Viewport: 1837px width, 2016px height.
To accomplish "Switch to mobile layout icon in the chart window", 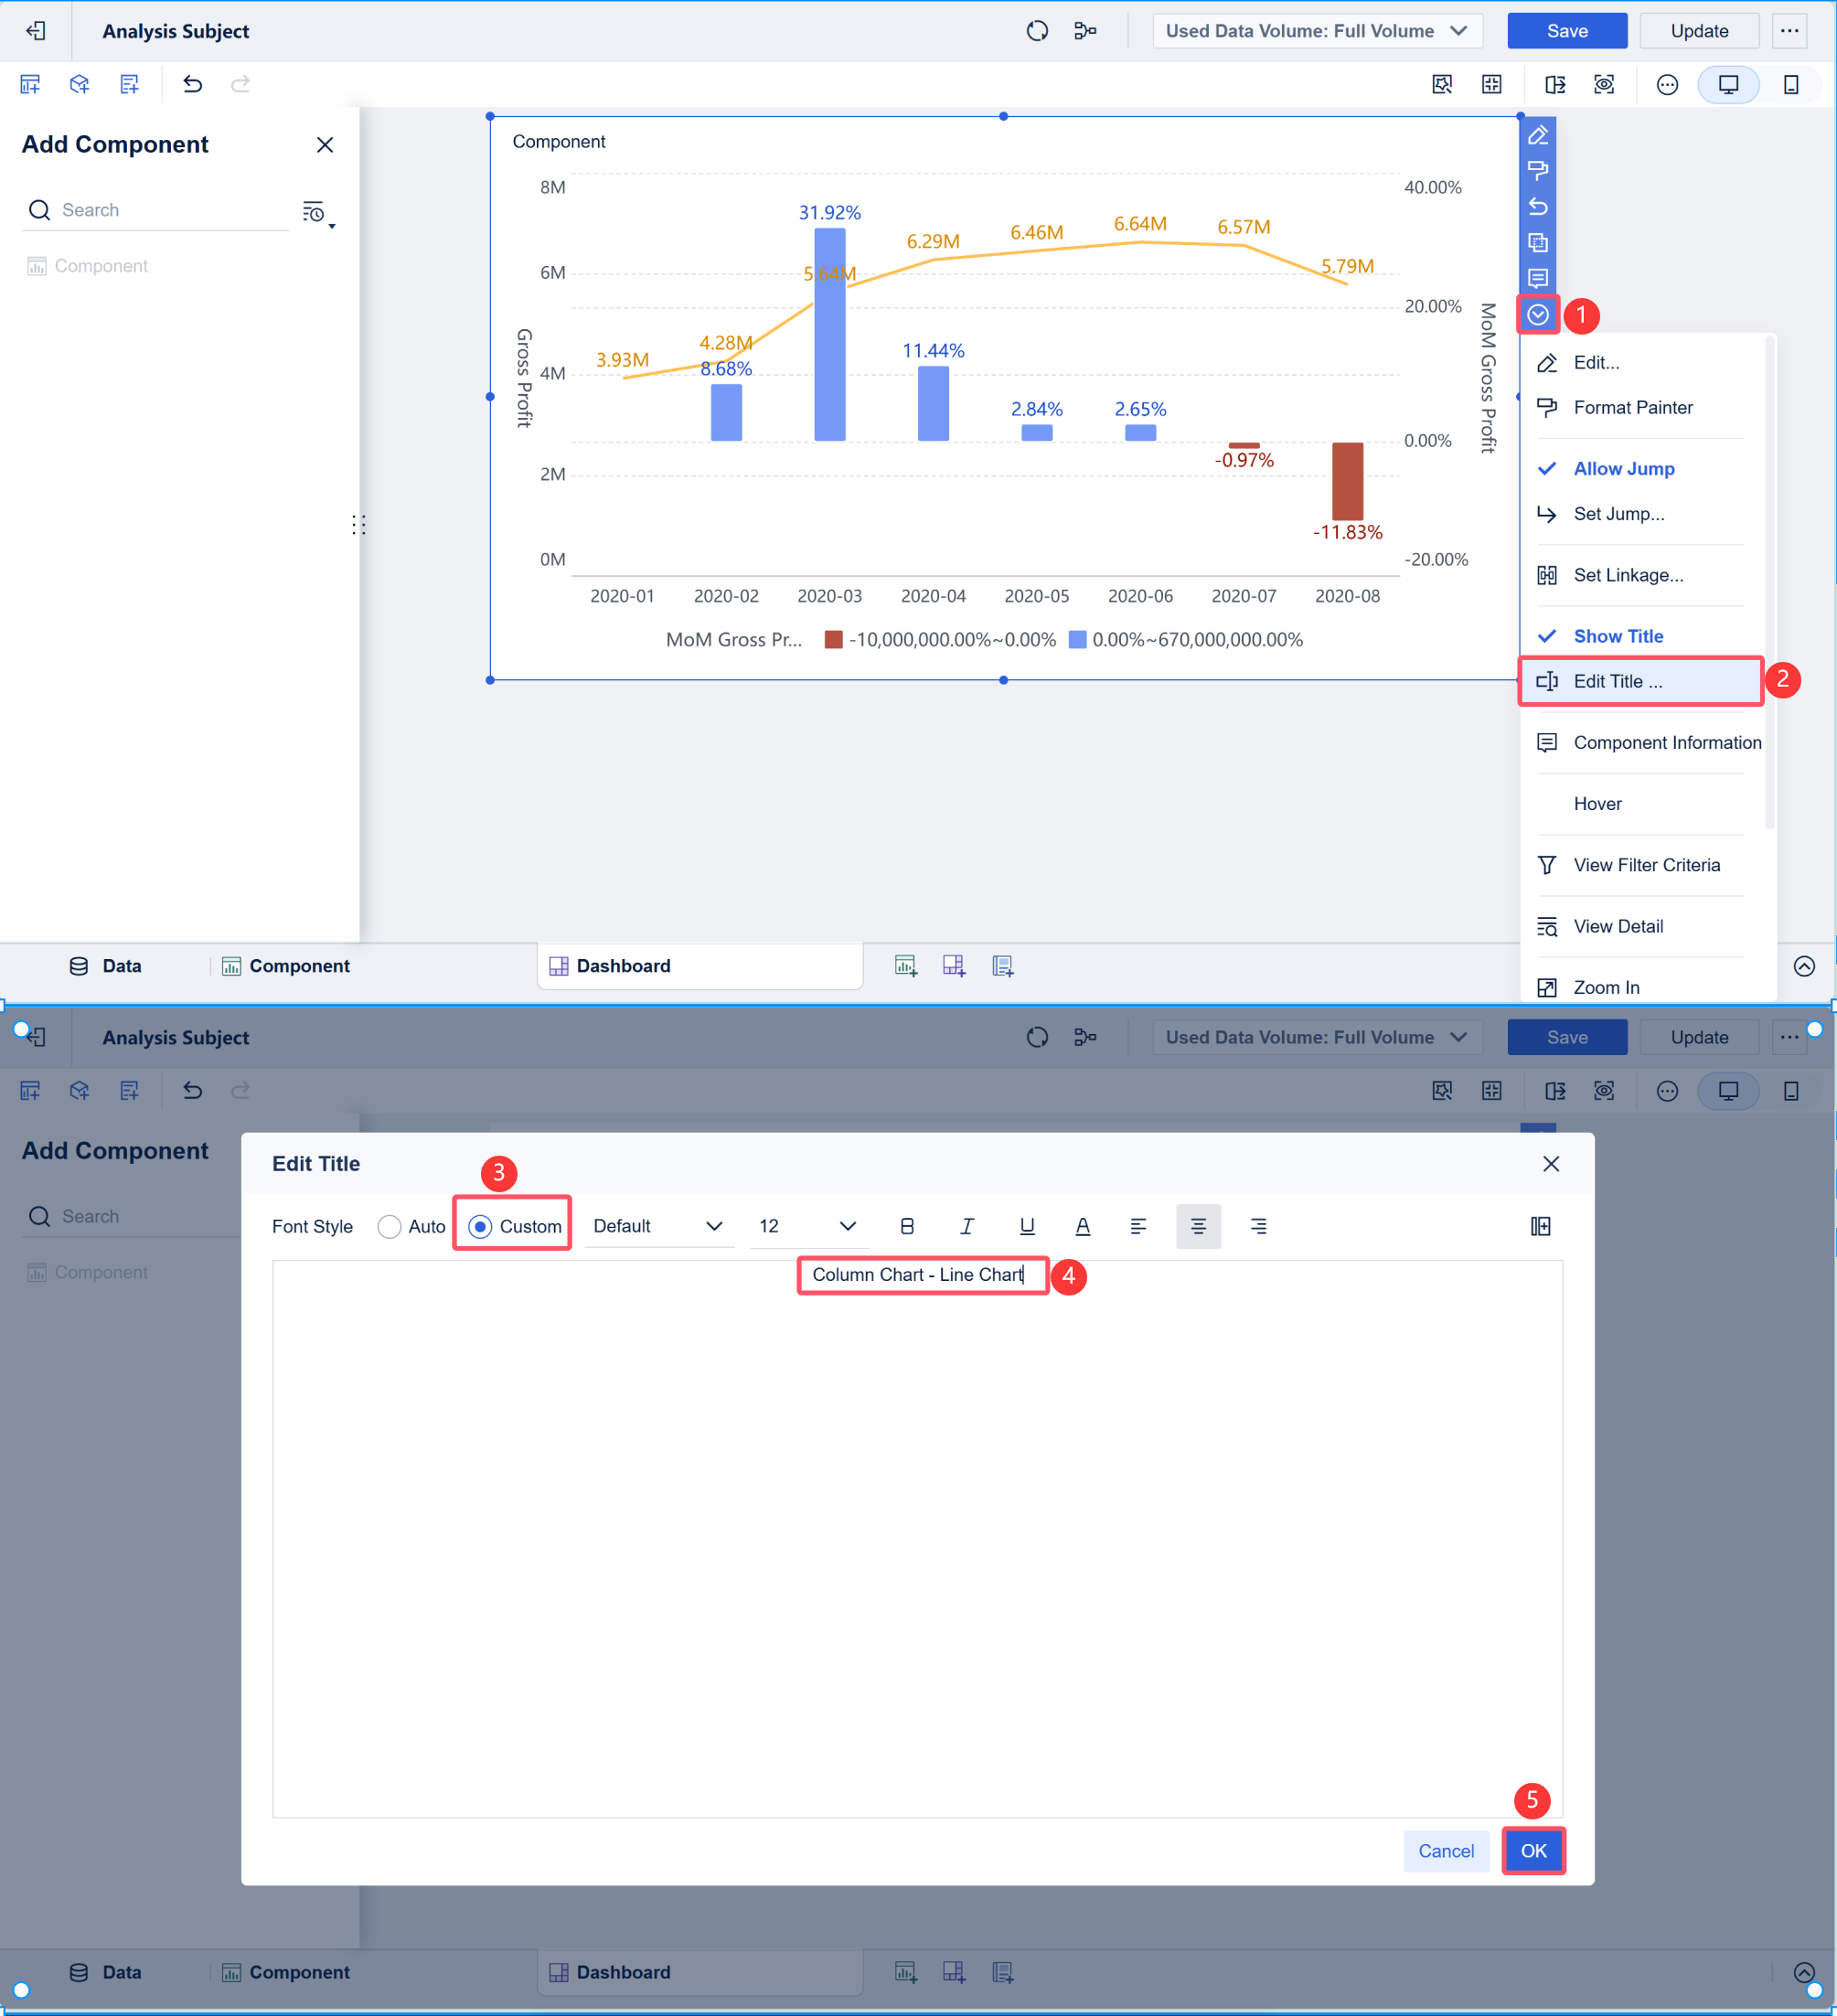I will 1791,84.
